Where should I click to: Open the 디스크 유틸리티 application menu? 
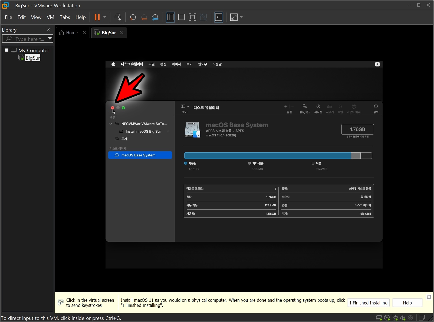pos(132,64)
